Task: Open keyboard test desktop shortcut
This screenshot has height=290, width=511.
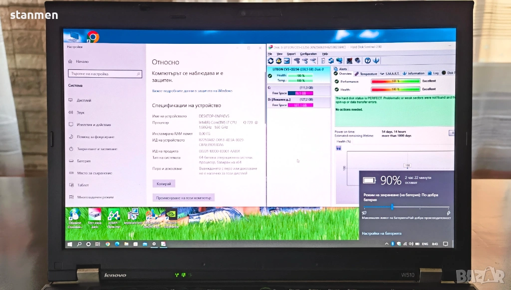Action: 133,217
